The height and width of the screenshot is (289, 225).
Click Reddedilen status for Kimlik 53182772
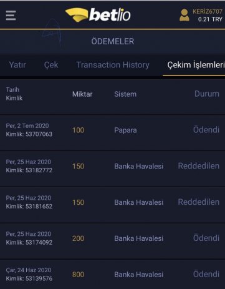(x=199, y=166)
